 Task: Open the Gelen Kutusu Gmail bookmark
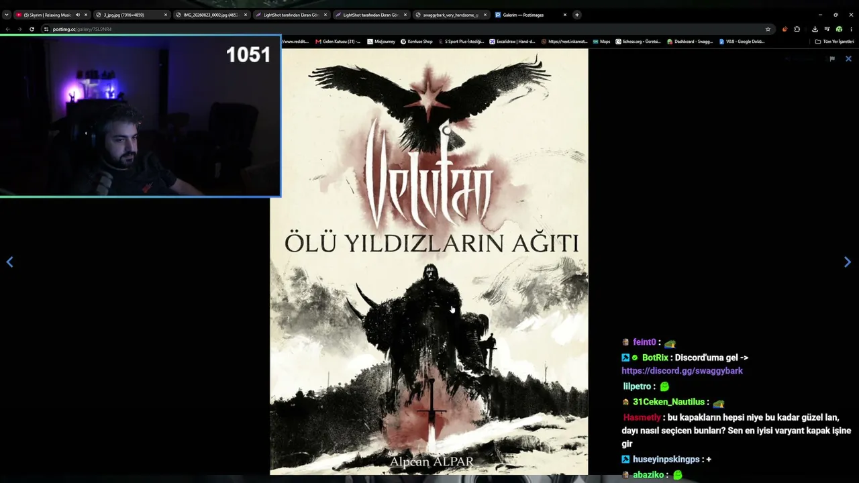click(338, 42)
